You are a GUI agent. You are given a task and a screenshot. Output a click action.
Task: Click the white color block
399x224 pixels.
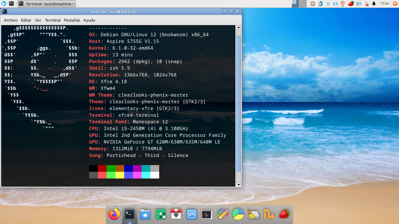coord(155,175)
